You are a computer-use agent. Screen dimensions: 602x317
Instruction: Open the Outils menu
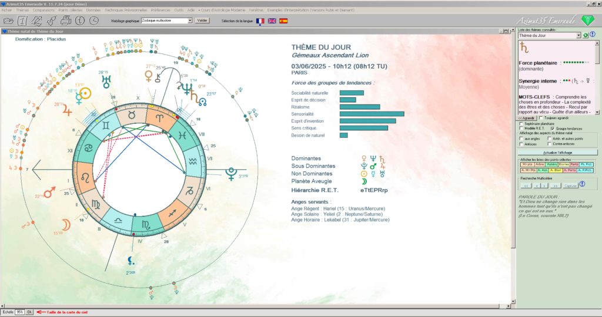[x=179, y=11]
